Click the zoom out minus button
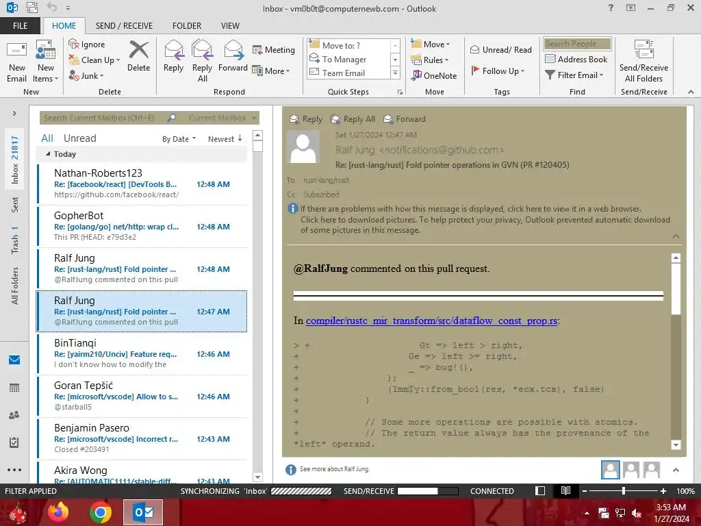The width and height of the screenshot is (701, 526). 584,491
